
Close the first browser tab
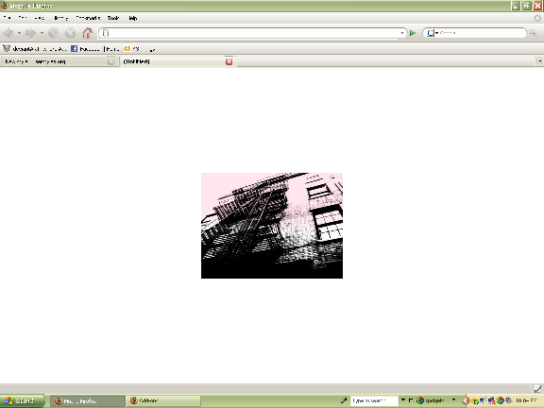tap(111, 61)
